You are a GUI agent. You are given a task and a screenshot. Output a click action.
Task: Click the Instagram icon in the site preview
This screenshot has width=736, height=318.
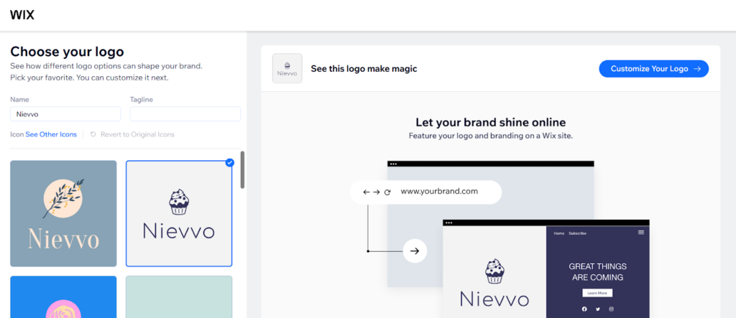pyautogui.click(x=611, y=309)
